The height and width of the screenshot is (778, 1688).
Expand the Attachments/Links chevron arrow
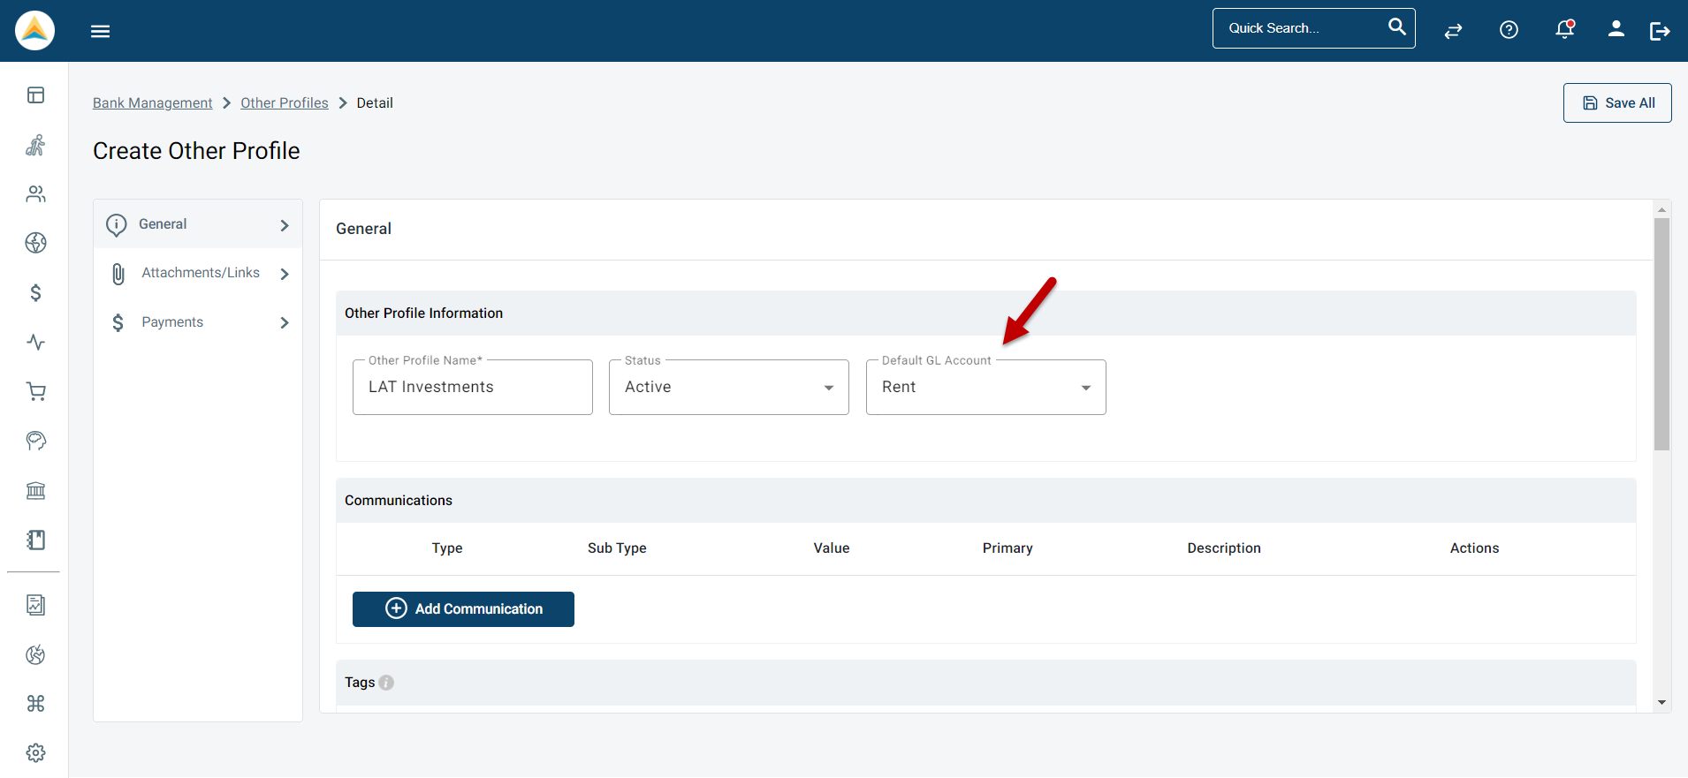point(285,274)
